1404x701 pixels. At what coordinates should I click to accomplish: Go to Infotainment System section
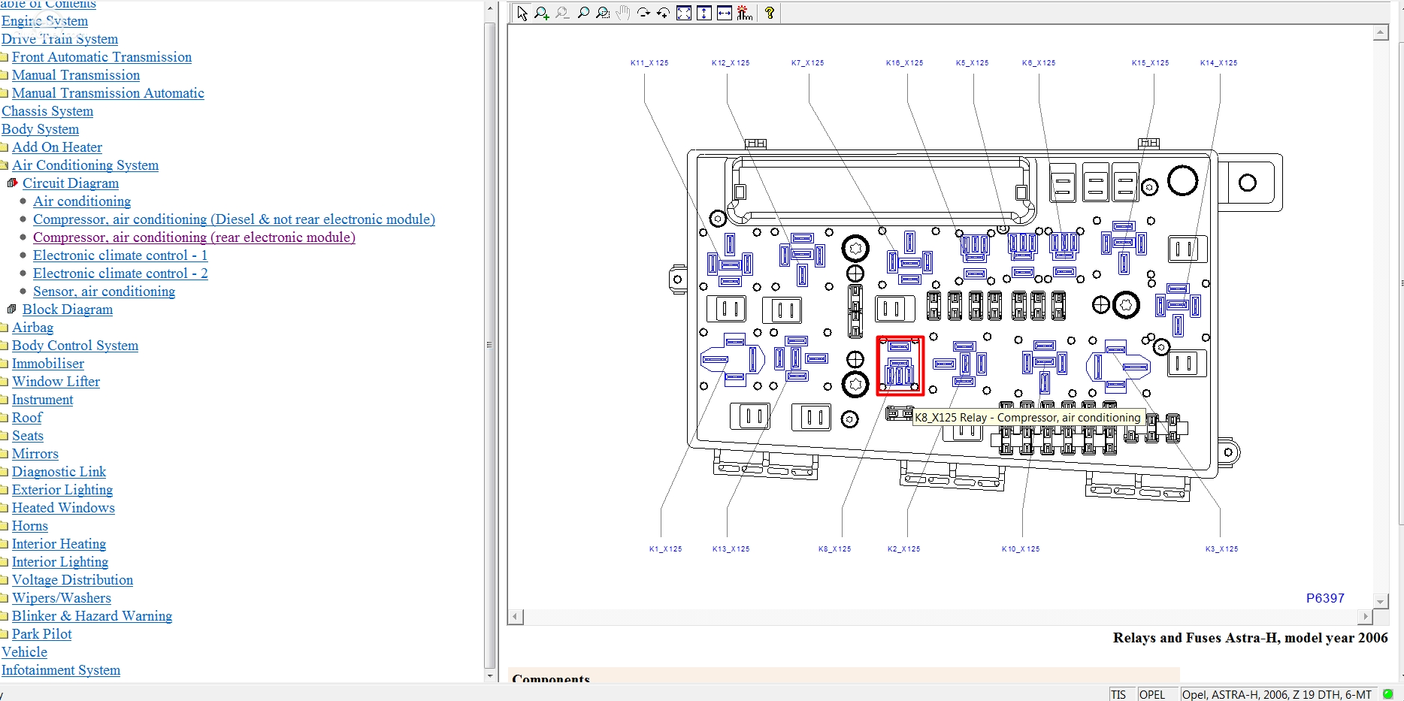click(x=61, y=670)
